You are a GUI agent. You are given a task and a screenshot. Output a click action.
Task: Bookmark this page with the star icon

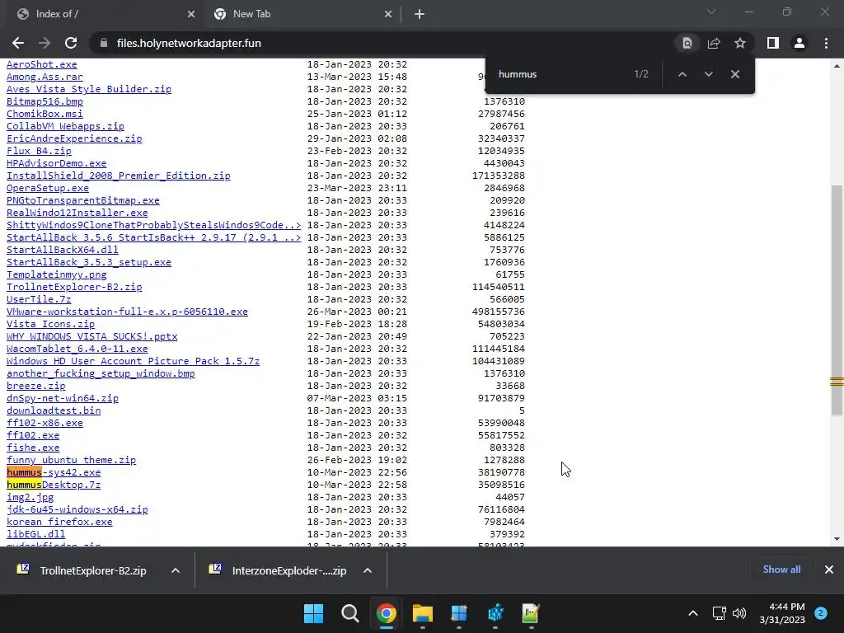pyautogui.click(x=740, y=43)
